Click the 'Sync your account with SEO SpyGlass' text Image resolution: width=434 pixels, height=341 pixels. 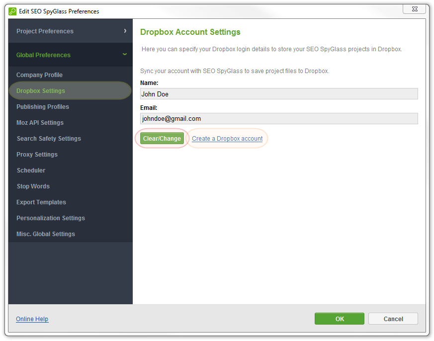[235, 71]
